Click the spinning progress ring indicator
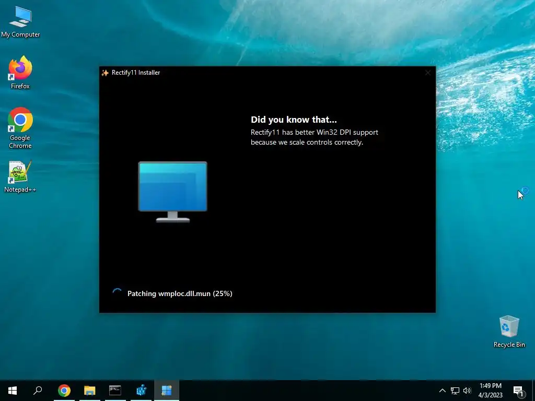 117,293
